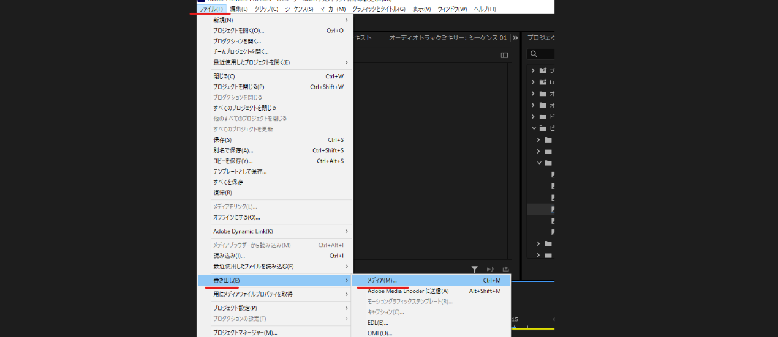Click the panel layout icon under the mixer tab
This screenshot has height=337, width=778.
coord(504,55)
